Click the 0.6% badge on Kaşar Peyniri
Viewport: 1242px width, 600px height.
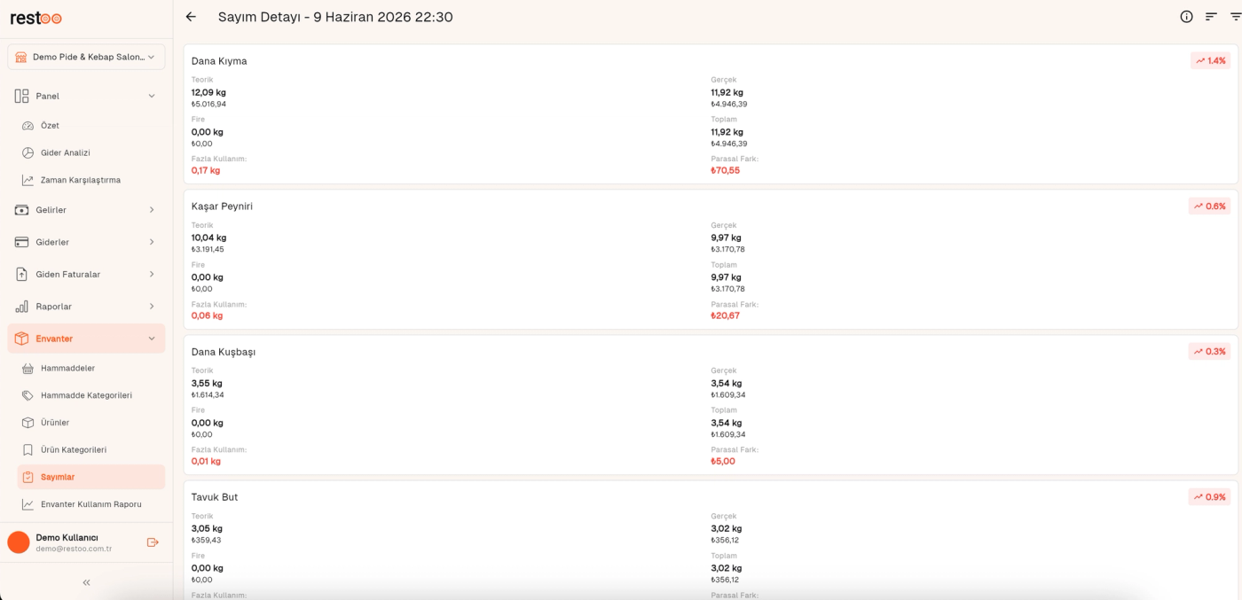point(1209,206)
